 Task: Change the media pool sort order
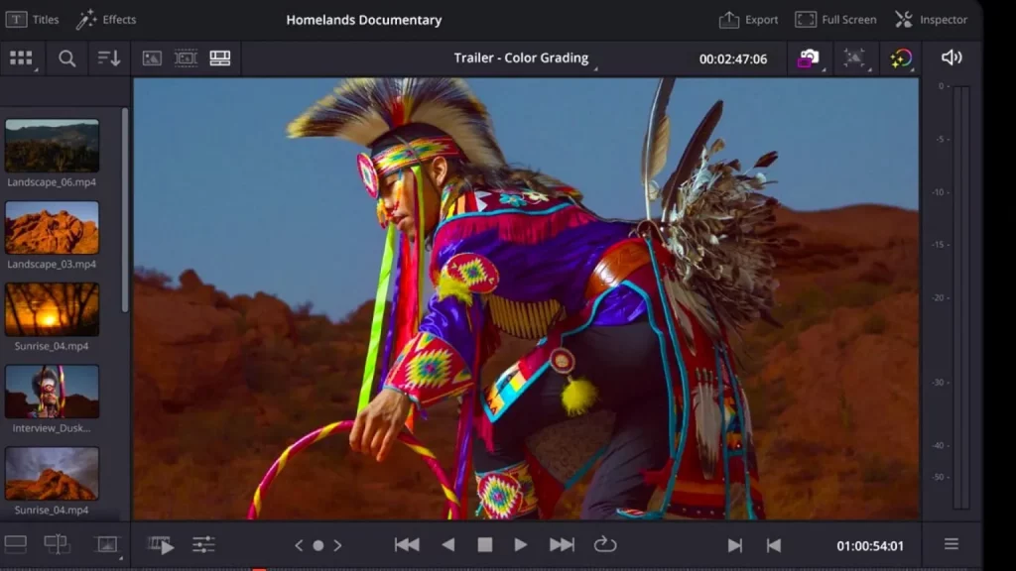point(111,57)
